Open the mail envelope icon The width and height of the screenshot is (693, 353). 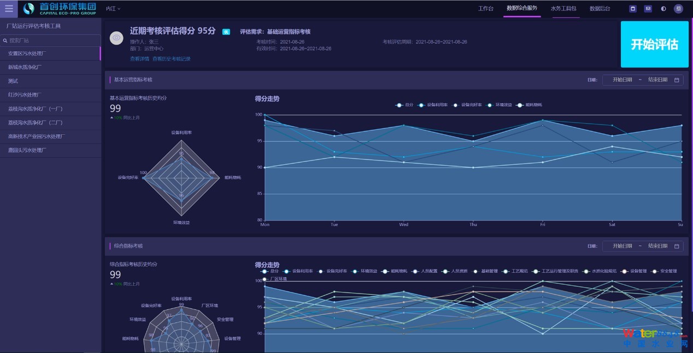[x=648, y=8]
